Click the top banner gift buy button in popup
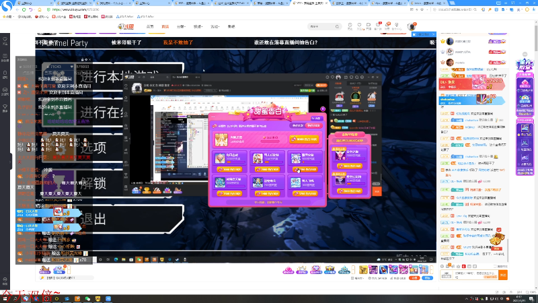 click(x=304, y=139)
